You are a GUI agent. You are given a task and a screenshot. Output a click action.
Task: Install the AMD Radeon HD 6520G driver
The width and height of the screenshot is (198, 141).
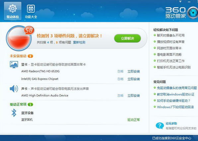click(x=134, y=71)
